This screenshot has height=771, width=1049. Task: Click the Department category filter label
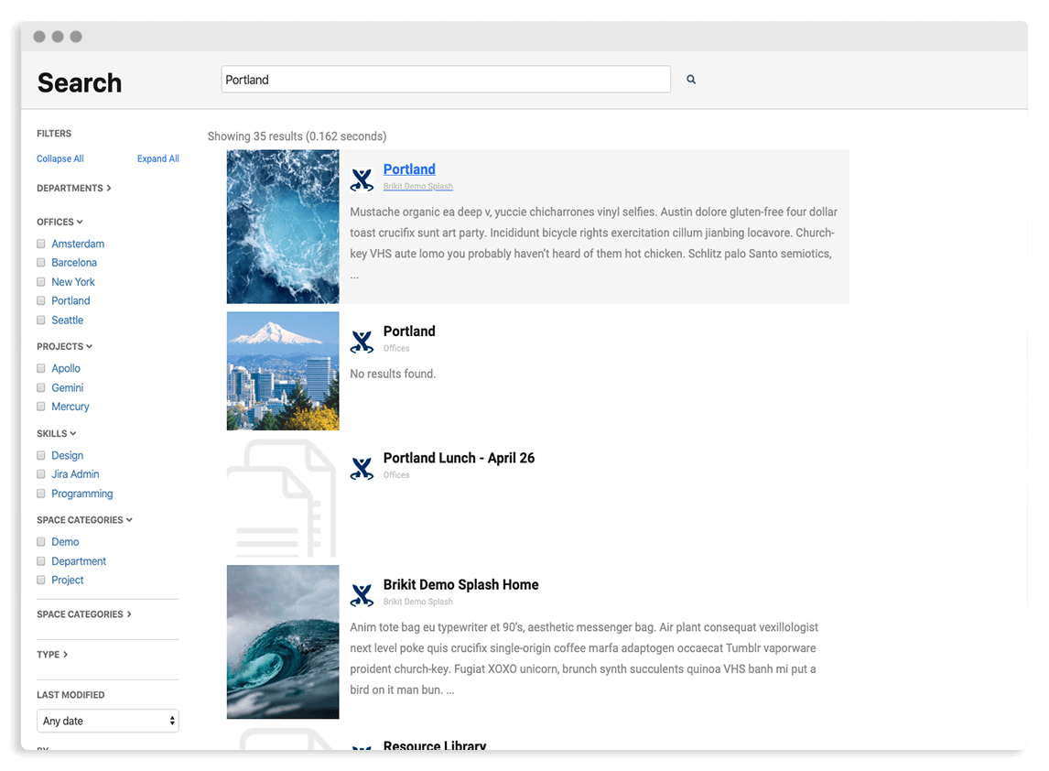point(79,560)
